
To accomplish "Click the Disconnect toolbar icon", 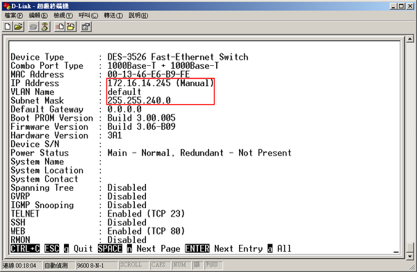I will 45,26.
